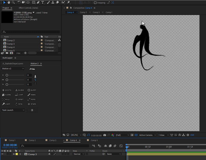Screen dimensions: 206x160
Task: Enable the Snapping checkbox
Action: pos(95,3)
